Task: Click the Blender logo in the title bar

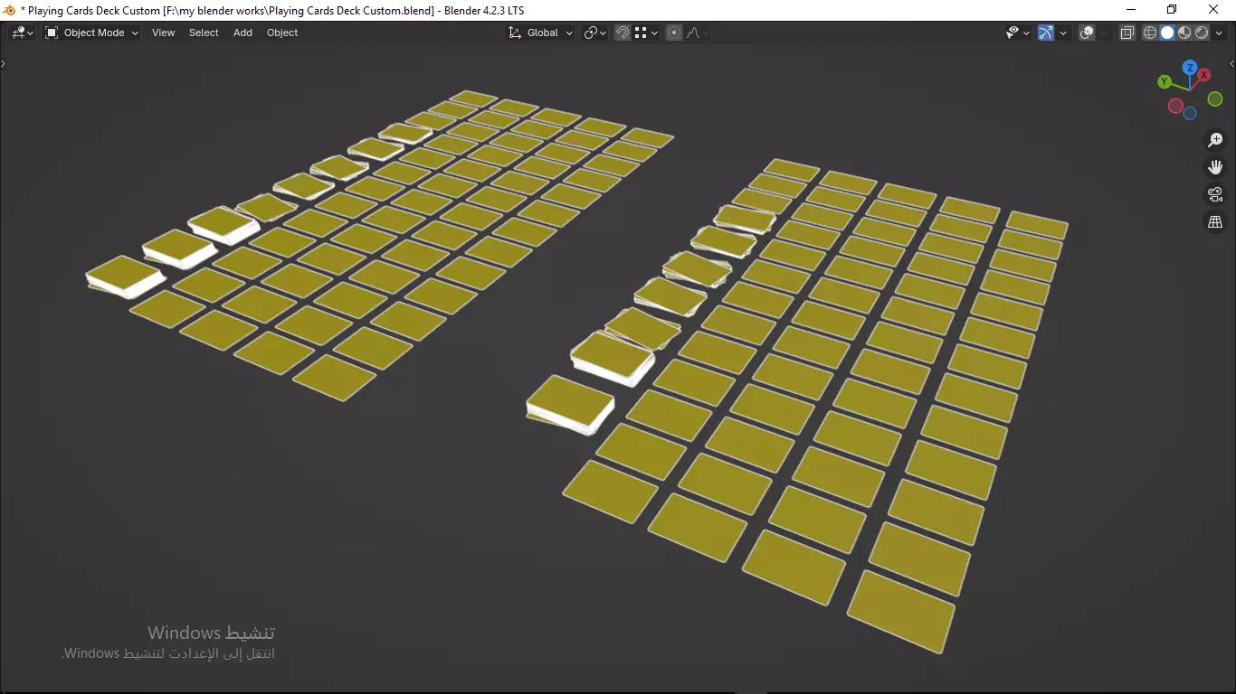Action: point(10,10)
